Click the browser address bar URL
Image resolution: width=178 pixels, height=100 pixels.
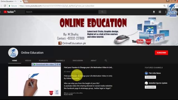57,6
